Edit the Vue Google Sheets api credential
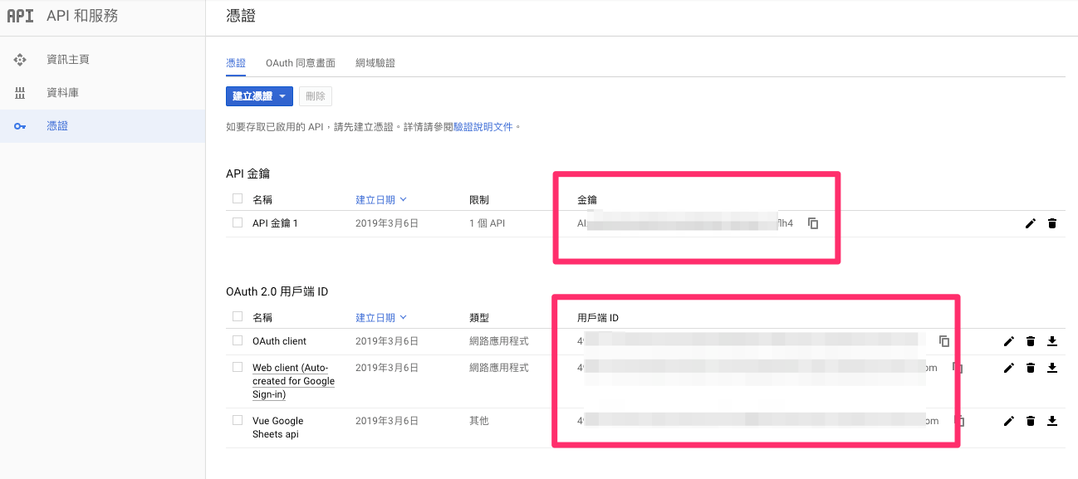 point(1009,421)
